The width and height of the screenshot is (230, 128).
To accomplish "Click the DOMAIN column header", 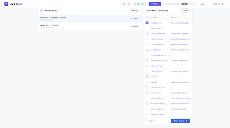I will coord(154,18).
